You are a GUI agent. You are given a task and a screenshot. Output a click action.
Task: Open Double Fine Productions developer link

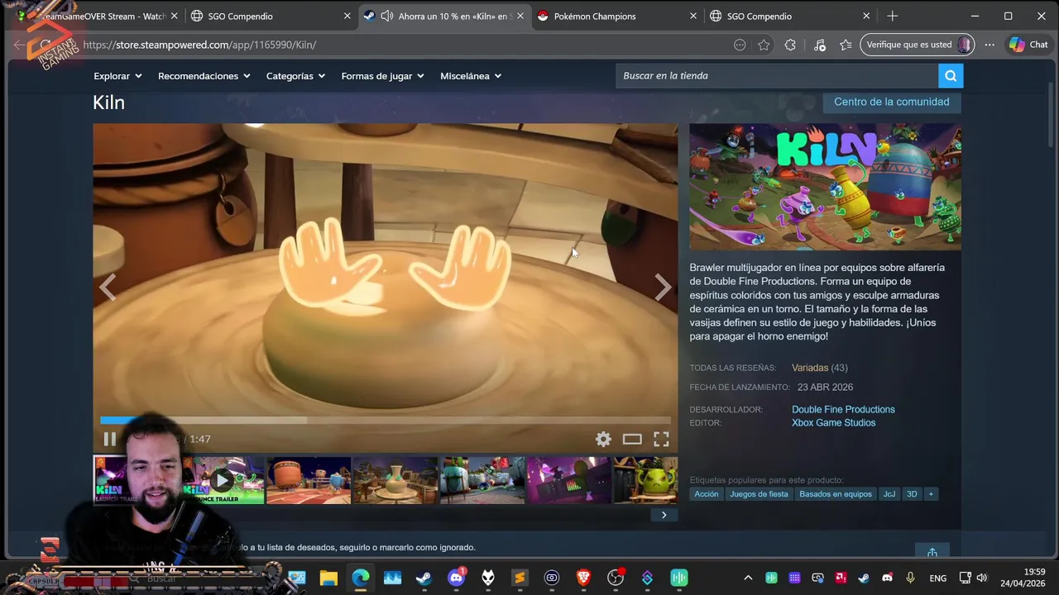coord(843,409)
